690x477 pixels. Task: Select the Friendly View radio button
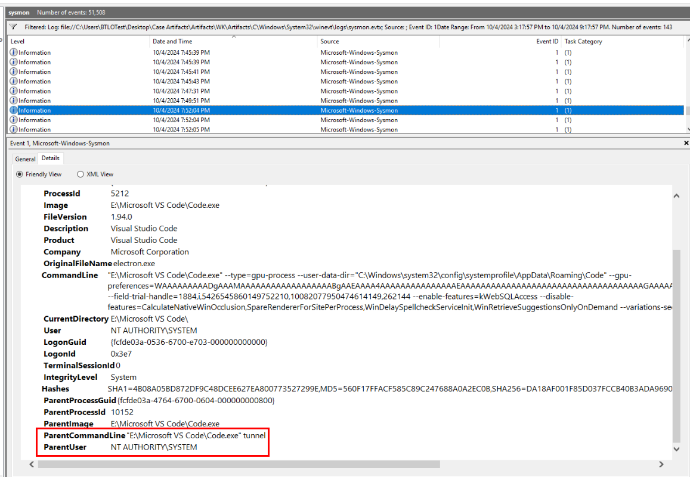click(x=20, y=174)
